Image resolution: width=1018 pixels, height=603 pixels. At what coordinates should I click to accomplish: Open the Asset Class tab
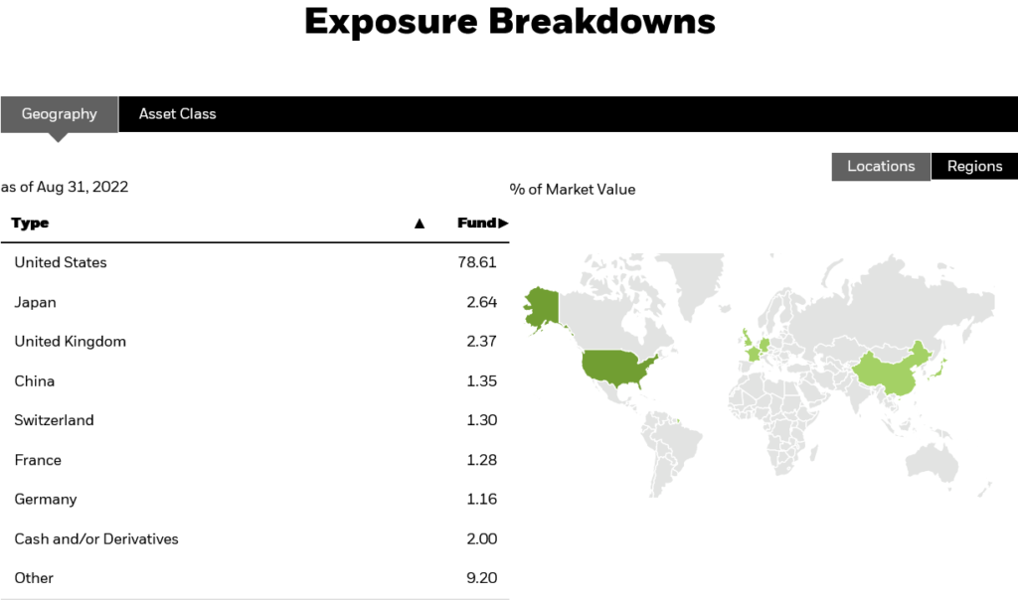click(177, 113)
